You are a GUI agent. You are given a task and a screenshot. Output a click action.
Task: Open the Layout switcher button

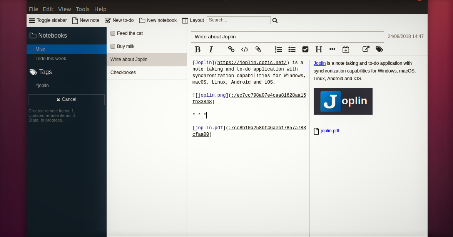tap(193, 20)
